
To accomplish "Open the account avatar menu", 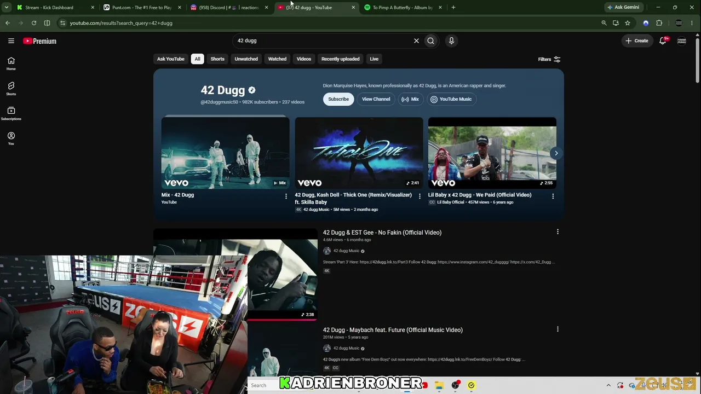I will coord(682,40).
